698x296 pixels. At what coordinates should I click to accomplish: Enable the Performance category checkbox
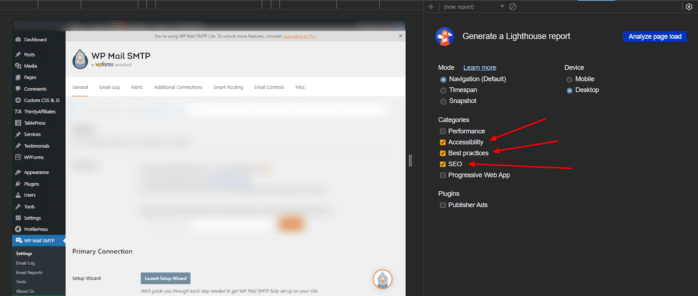coord(443,131)
